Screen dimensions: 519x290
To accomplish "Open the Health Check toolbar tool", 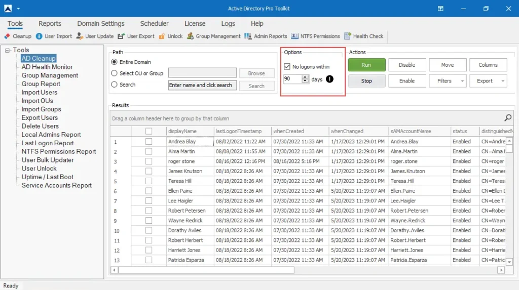I will 364,36.
